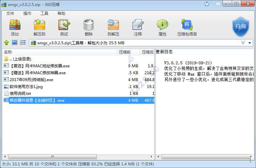Run the 测试 (Test) archive tool
The height and width of the screenshot is (168, 256).
(x=64, y=27)
